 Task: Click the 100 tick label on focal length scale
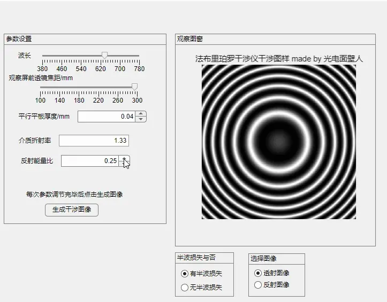[40, 100]
